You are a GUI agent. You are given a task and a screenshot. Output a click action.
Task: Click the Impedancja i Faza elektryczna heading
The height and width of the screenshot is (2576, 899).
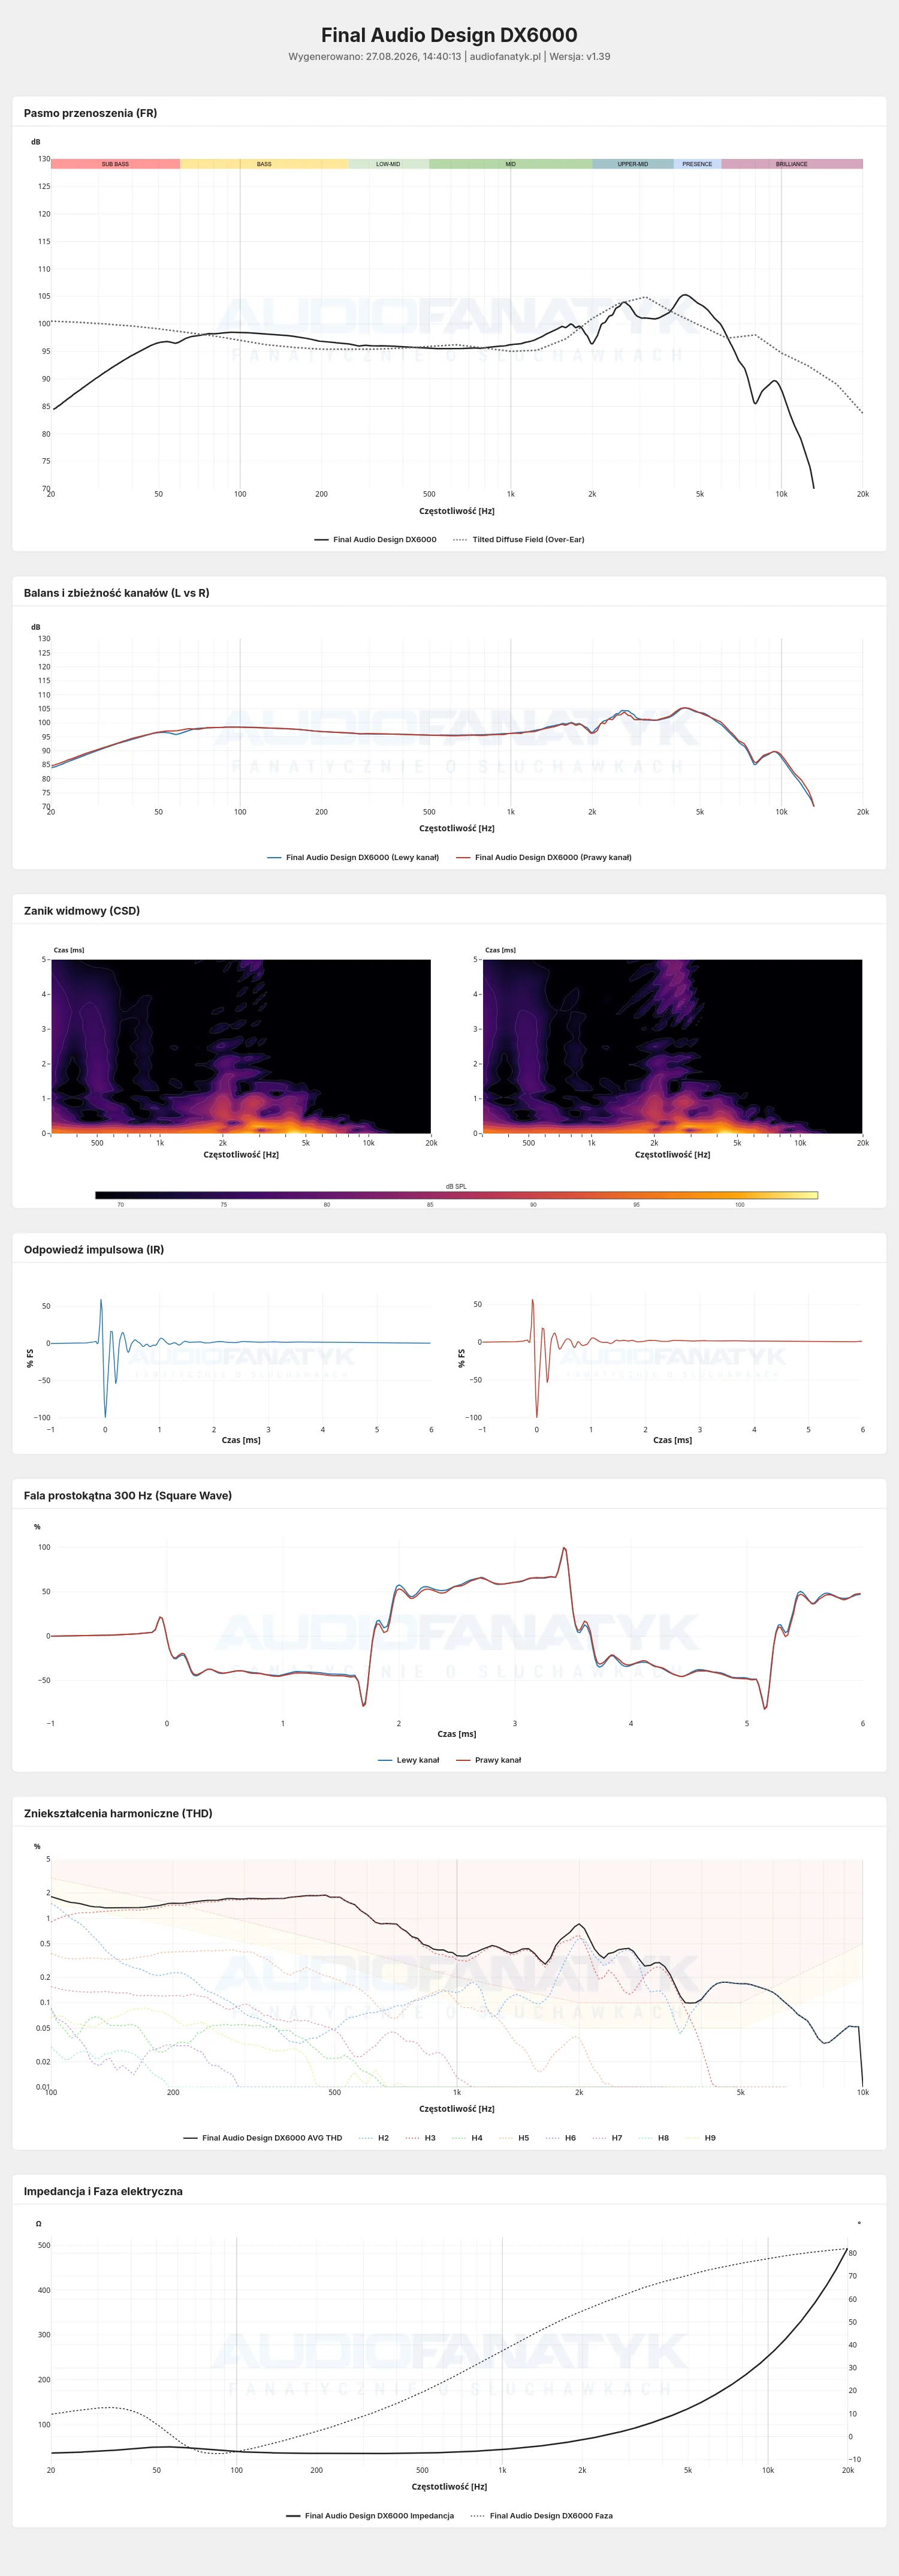click(103, 2192)
